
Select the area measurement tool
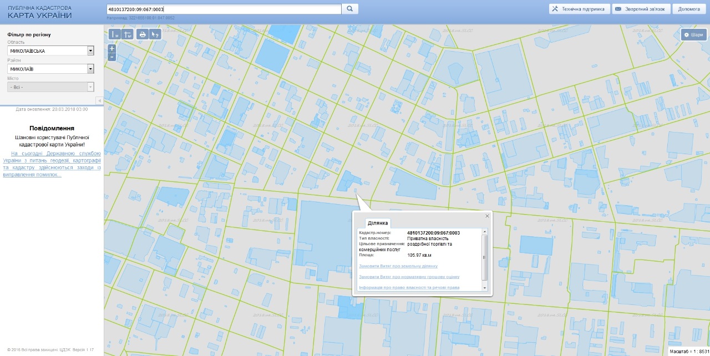128,34
